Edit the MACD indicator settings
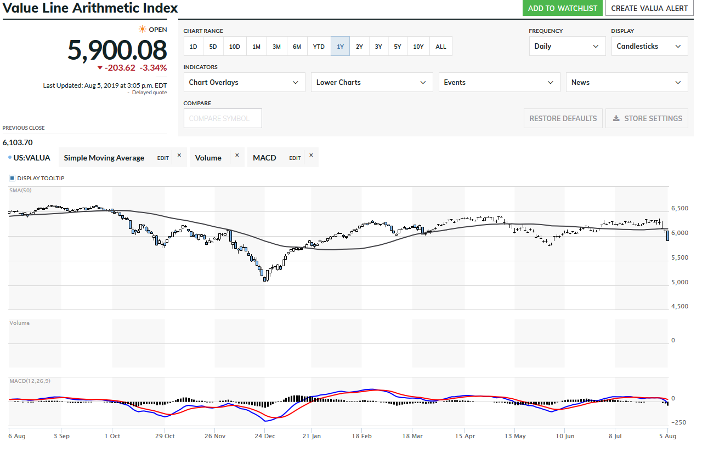The width and height of the screenshot is (708, 453). click(x=295, y=158)
